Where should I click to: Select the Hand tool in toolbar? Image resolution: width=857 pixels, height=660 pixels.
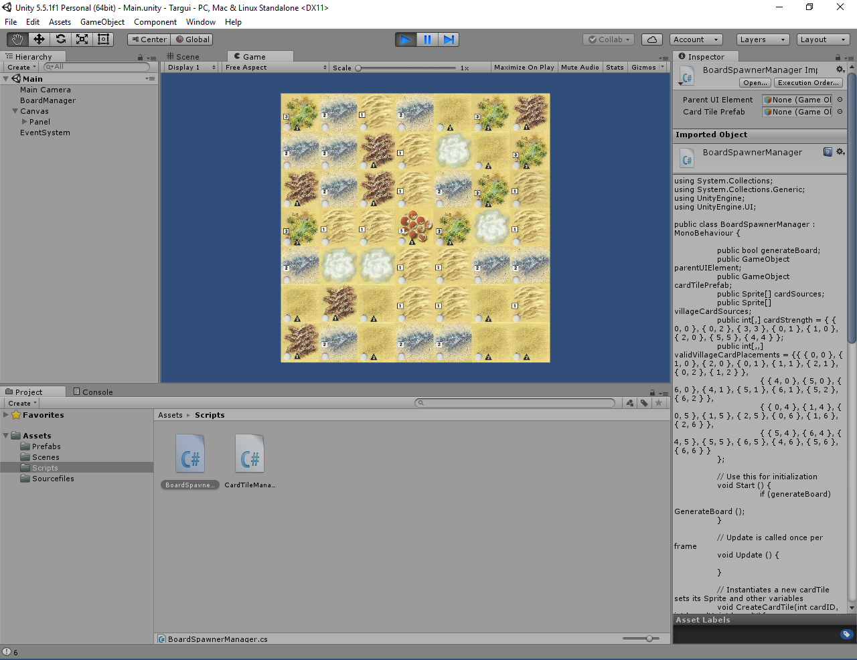pos(17,39)
